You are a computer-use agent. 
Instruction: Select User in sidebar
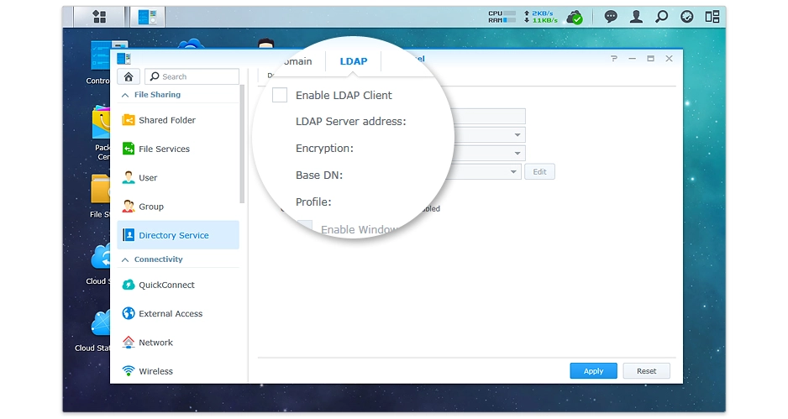coord(178,178)
